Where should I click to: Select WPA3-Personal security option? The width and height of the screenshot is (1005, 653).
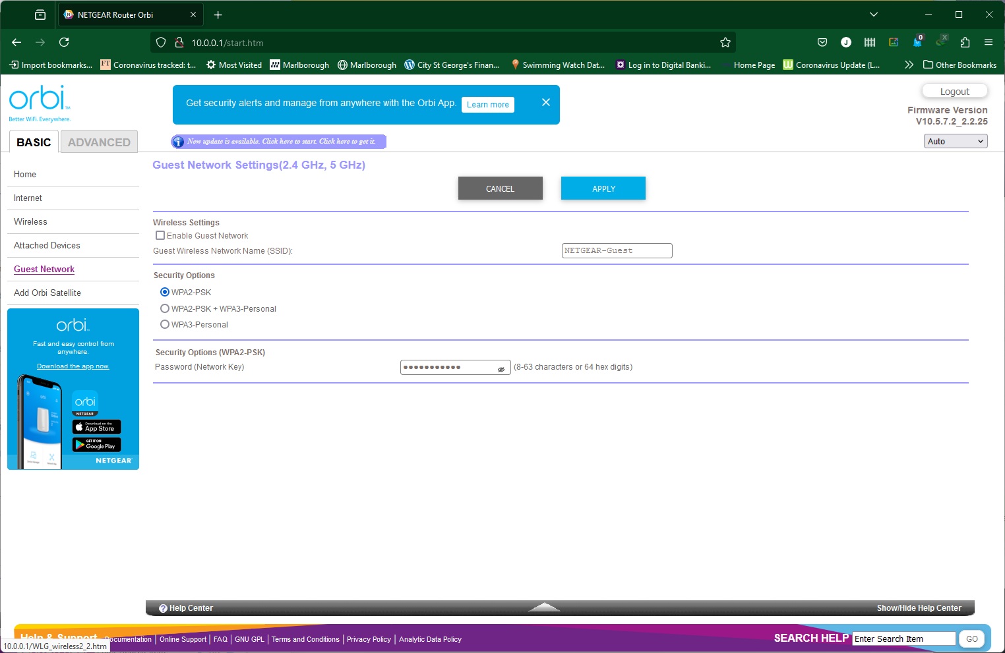pos(165,324)
